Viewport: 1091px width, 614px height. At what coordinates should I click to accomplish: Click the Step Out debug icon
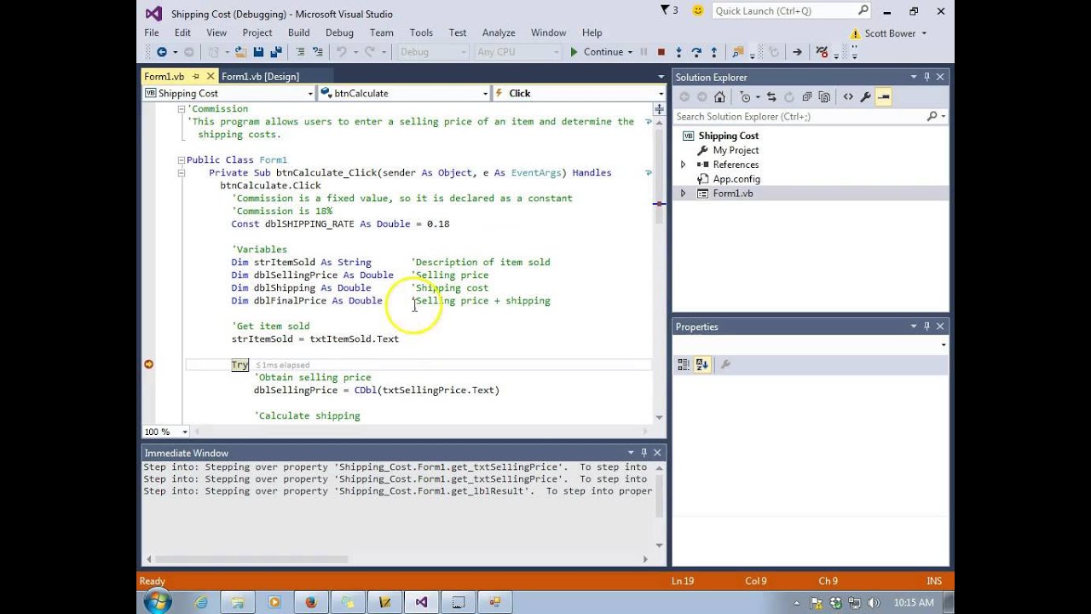(x=713, y=52)
